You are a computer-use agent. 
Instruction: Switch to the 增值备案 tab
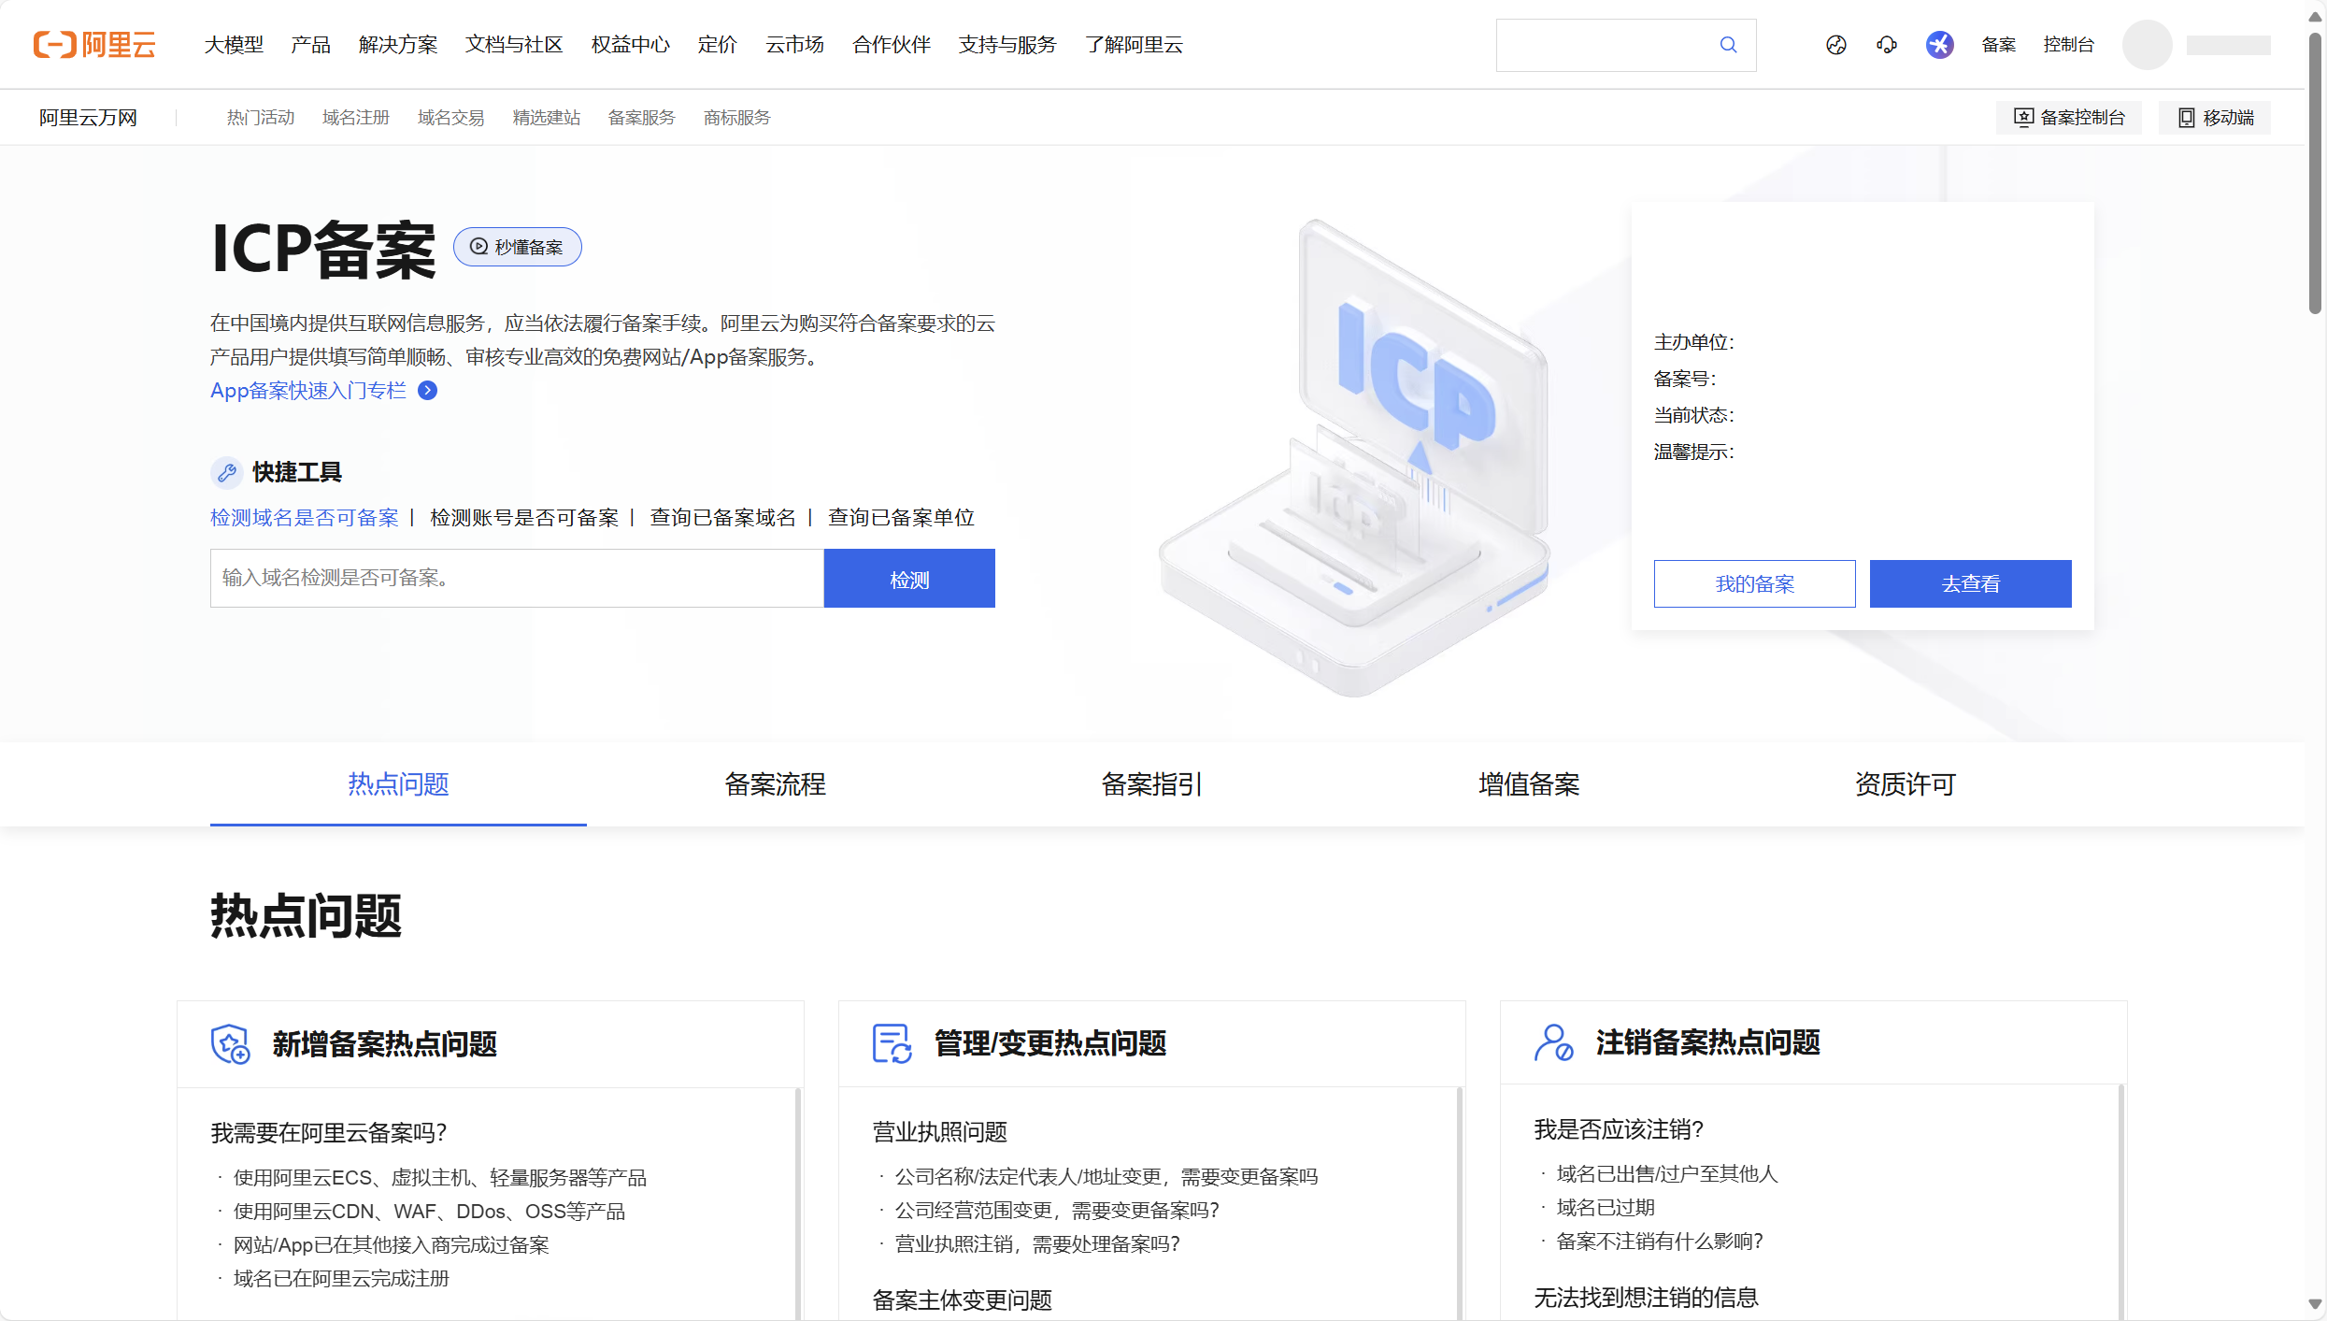[1528, 784]
